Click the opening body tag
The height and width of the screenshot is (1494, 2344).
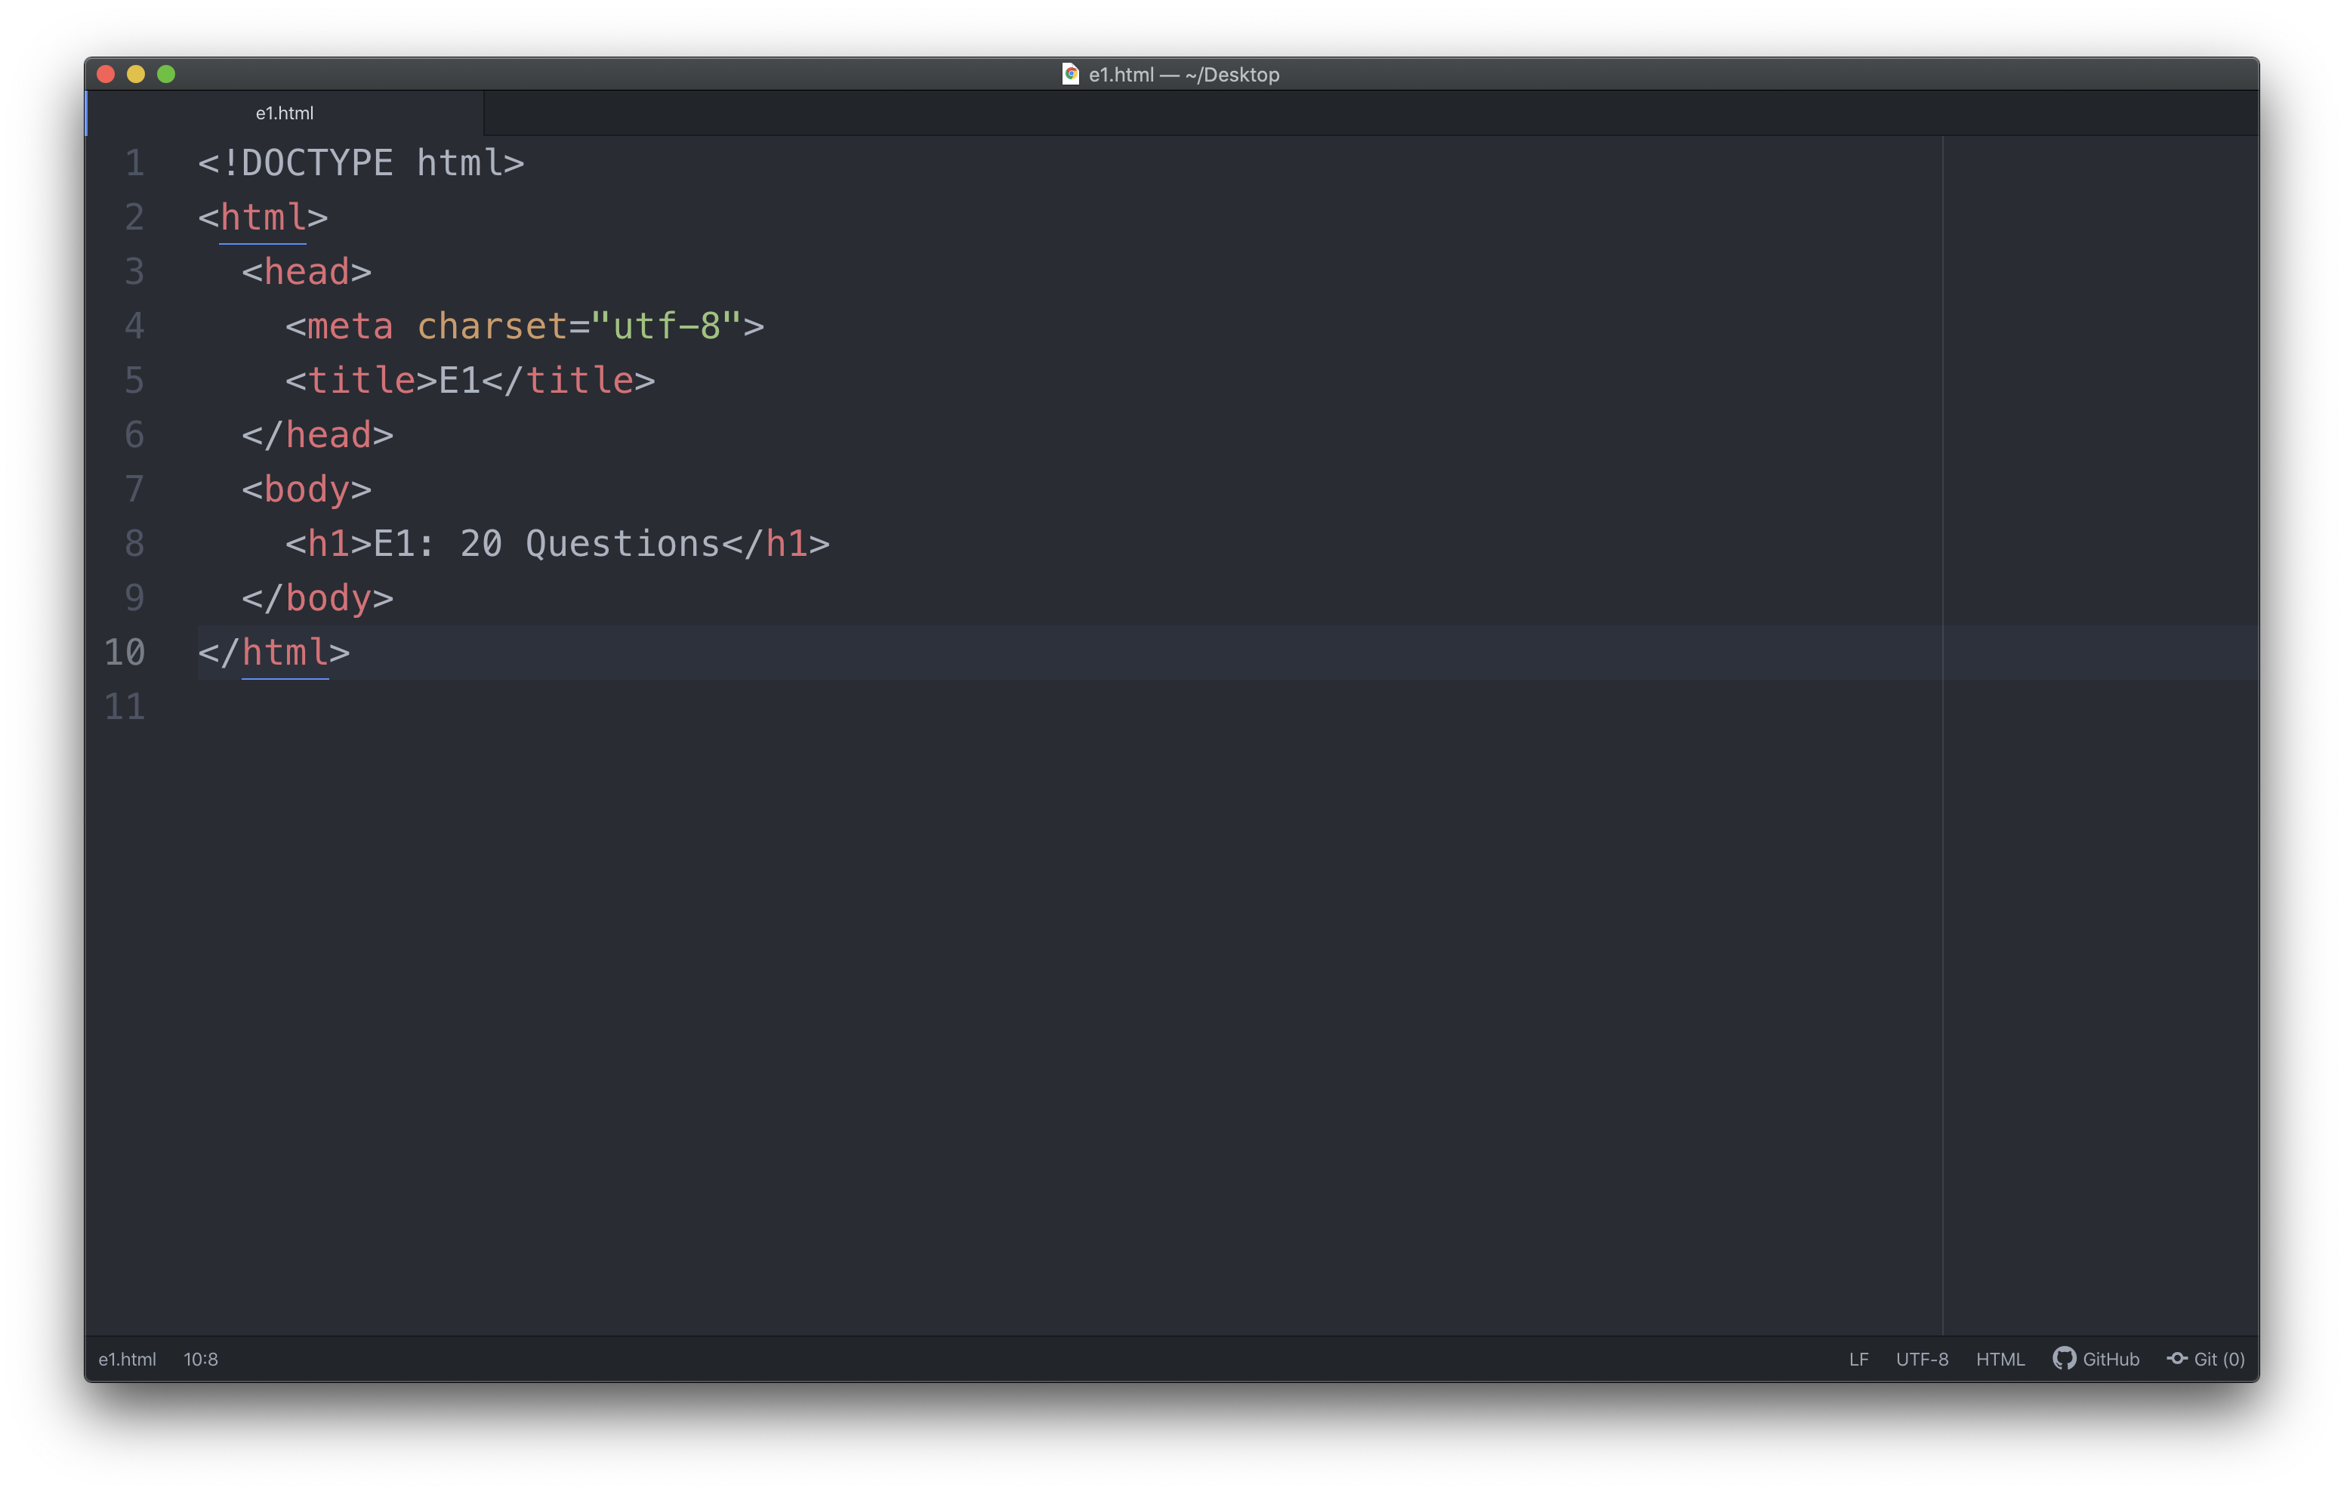[307, 489]
